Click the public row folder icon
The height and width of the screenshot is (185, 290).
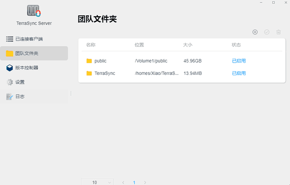[89, 61]
